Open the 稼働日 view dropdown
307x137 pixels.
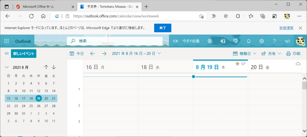pyautogui.click(x=245, y=54)
